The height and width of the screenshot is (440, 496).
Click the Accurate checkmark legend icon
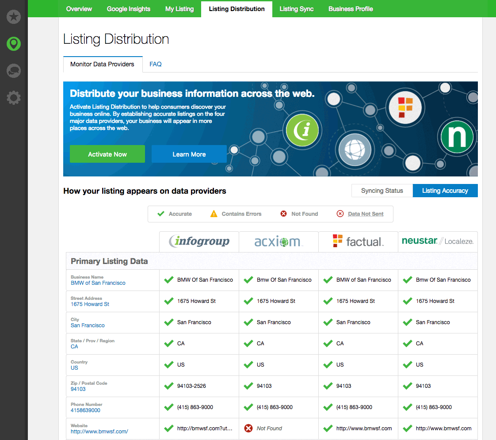pyautogui.click(x=161, y=214)
